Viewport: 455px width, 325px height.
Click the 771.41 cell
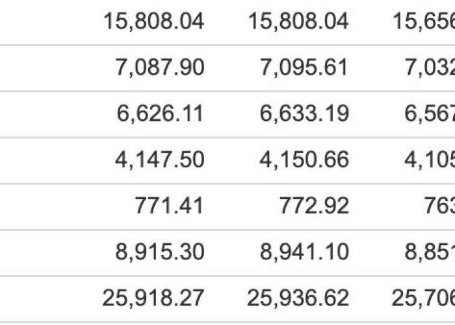[169, 206]
